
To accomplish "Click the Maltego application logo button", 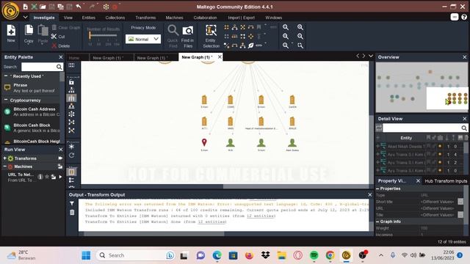I will coord(10,10).
